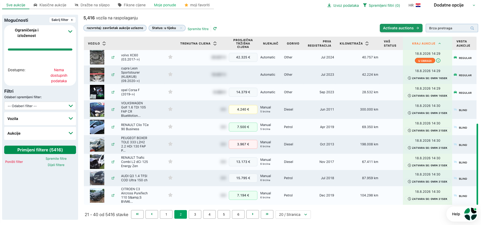Remove the Status: u tijeku filter chip
481x225 pixels.
pos(181,28)
